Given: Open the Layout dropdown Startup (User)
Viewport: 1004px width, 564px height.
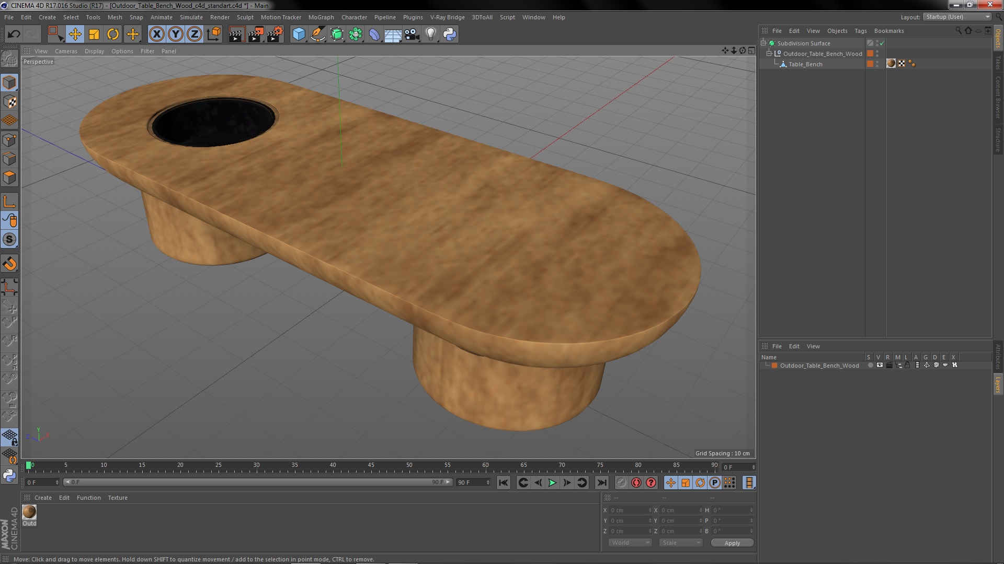Looking at the screenshot, I should coord(958,17).
